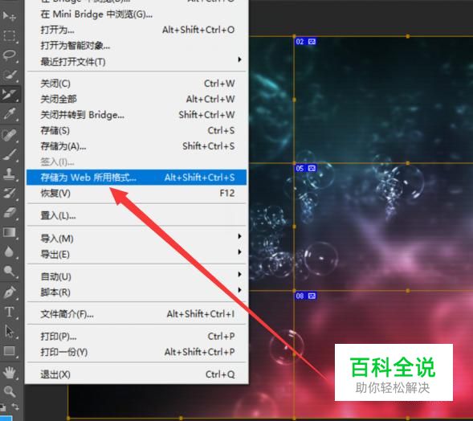
Task: Choose 打印(P)... menu item
Action: (x=137, y=336)
